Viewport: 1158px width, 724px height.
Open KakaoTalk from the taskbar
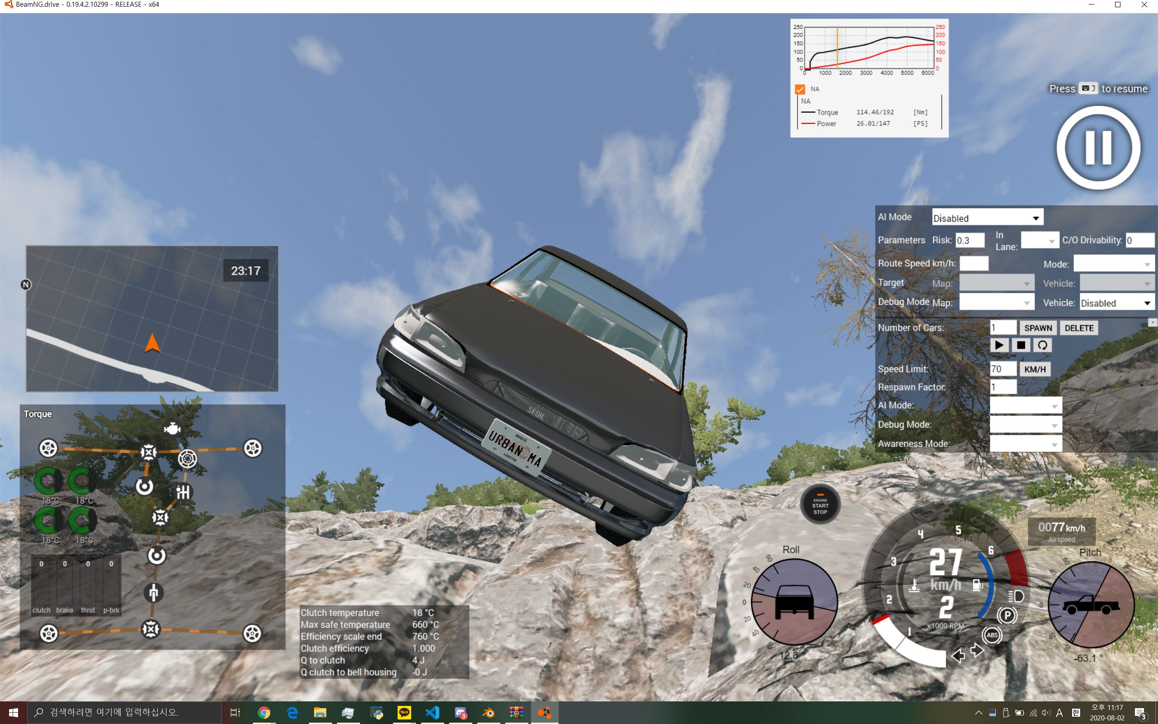404,713
